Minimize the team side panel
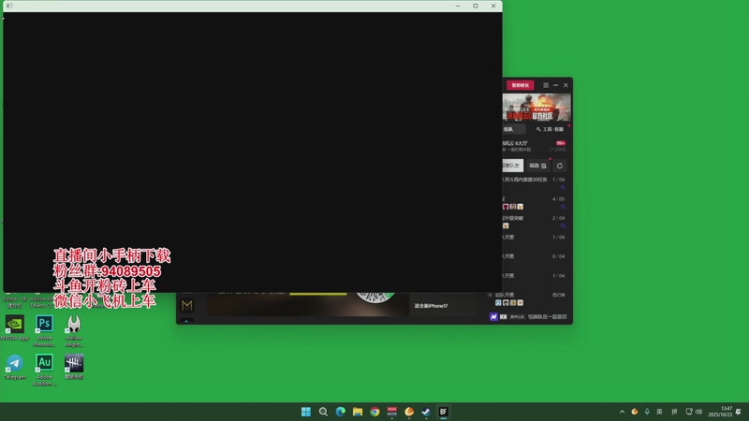This screenshot has width=749, height=421. (555, 85)
